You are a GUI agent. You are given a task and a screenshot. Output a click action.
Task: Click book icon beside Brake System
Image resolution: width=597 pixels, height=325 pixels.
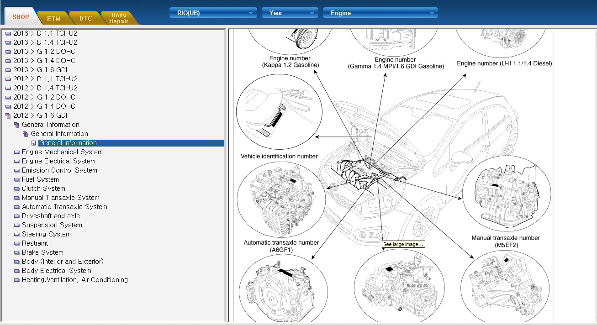click(x=17, y=252)
